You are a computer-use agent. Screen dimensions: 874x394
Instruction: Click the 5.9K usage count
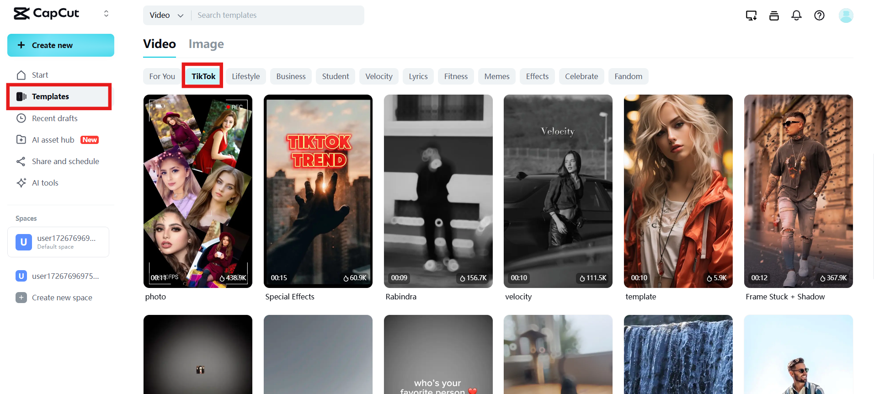[717, 278]
